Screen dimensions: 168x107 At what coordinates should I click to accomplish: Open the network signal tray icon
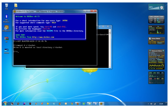tap(155, 104)
